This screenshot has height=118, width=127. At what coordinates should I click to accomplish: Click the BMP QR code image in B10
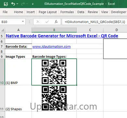pos(54,72)
